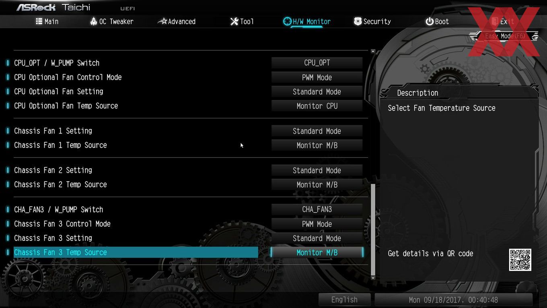
Task: Click the Easy Mode(F6) button
Action: (505, 36)
